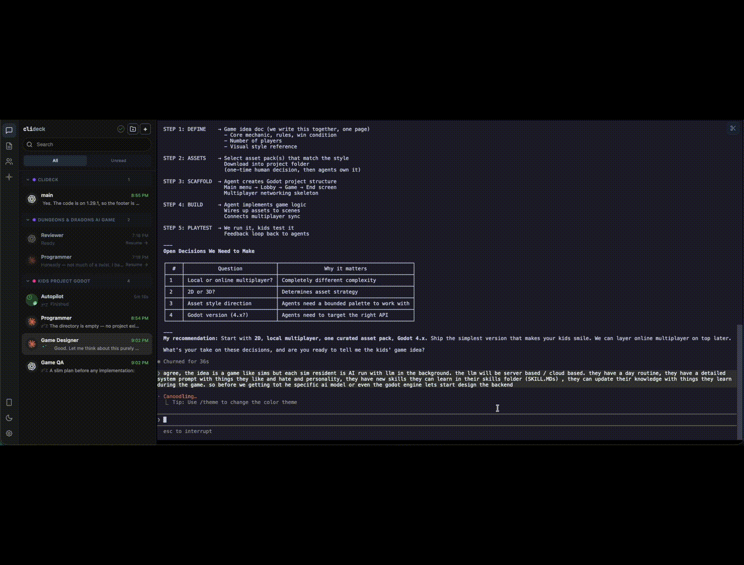Collapse the DUNGEONS & DRAGONS AI GAME group
Screen dimensions: 744x565
coord(28,220)
